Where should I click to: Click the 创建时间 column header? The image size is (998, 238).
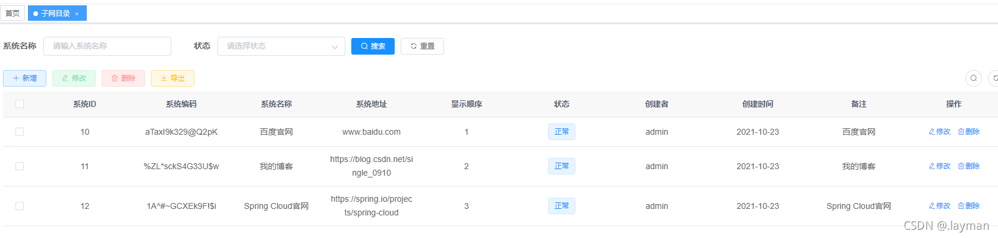coord(758,104)
